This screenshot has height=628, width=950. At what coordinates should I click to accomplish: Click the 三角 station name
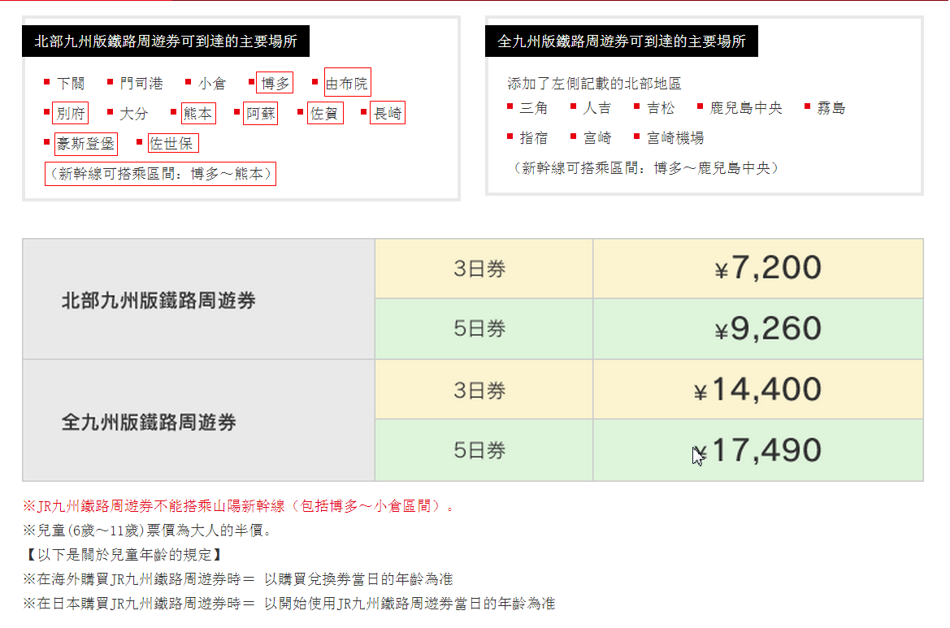(534, 108)
